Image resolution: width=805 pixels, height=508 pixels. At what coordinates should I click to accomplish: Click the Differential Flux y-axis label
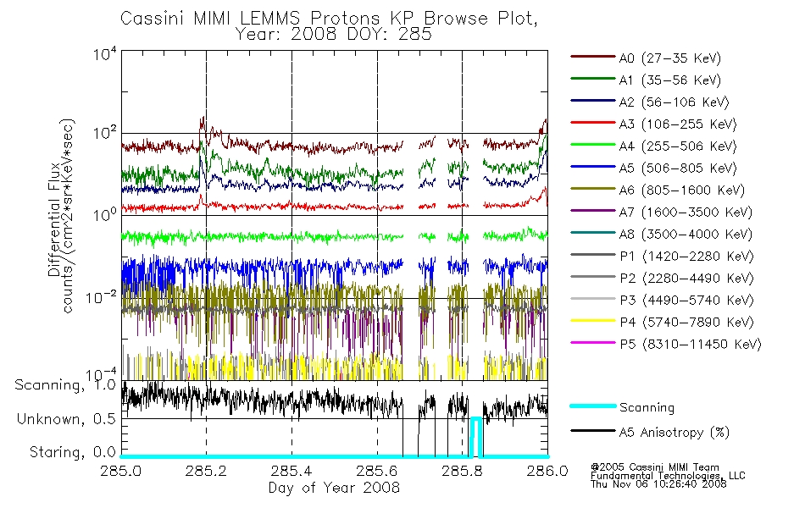(54, 219)
